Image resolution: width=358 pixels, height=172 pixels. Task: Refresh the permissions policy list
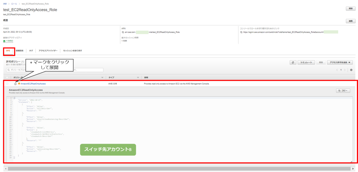tap(293, 62)
